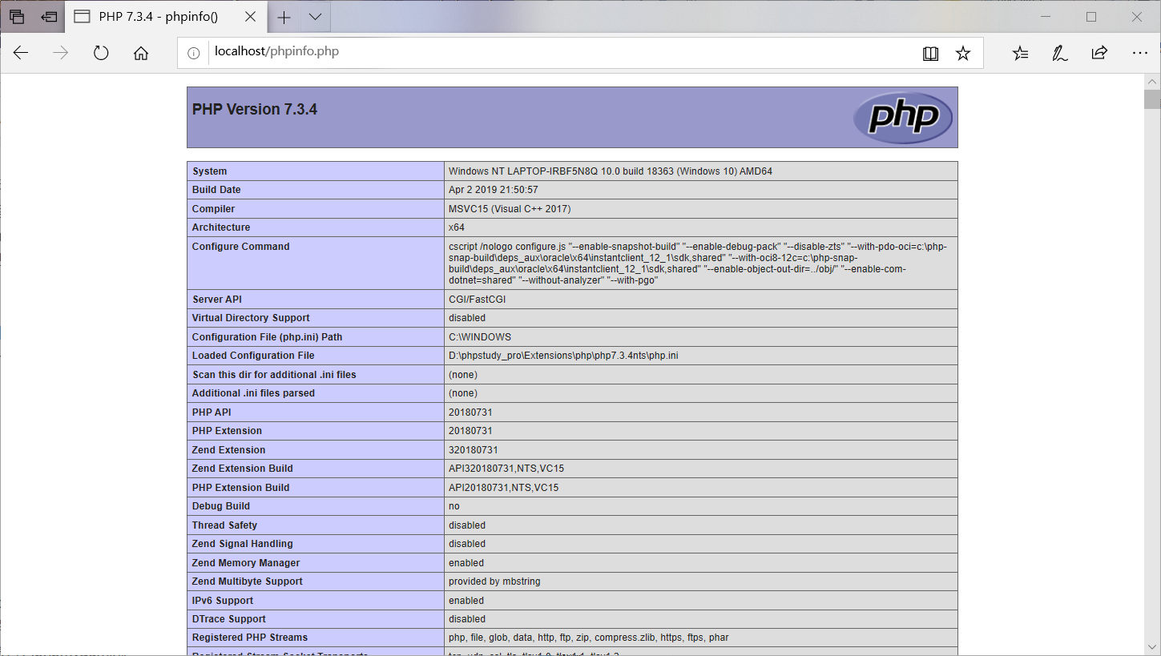Click the address bar showing localhost/phpinfo.php
The height and width of the screenshot is (656, 1161).
276,51
